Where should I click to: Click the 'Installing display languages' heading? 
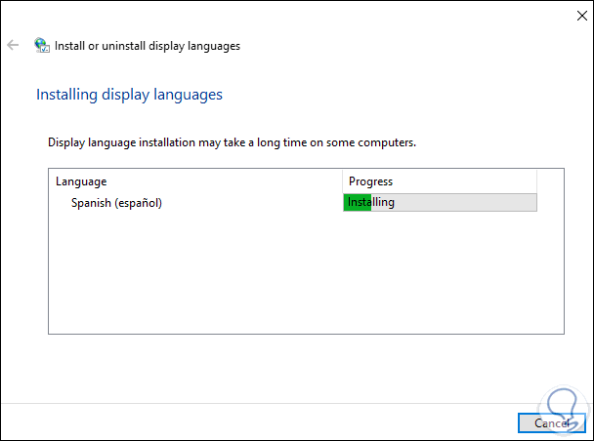[129, 95]
